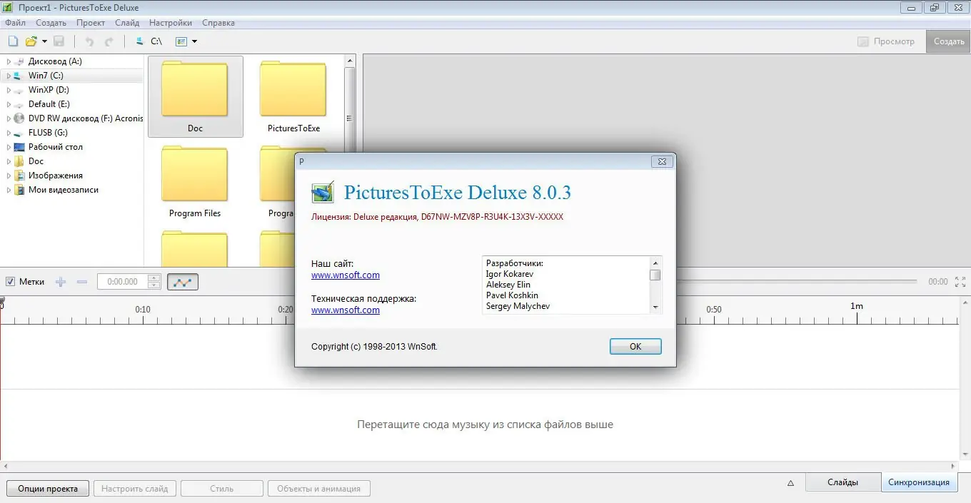Select the Default (E:) tree label
The image size is (971, 503).
[x=49, y=104]
